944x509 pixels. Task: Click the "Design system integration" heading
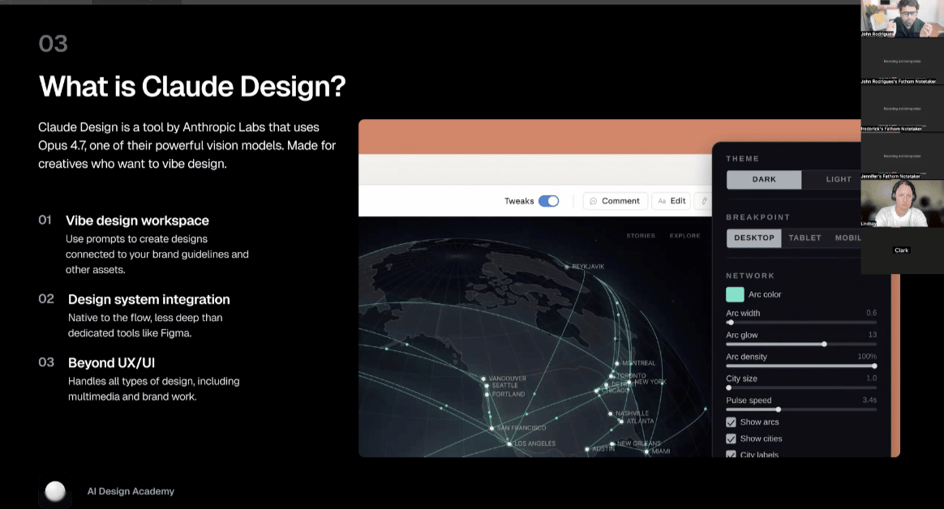148,300
